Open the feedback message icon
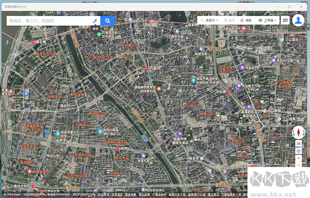 [x=285, y=20]
